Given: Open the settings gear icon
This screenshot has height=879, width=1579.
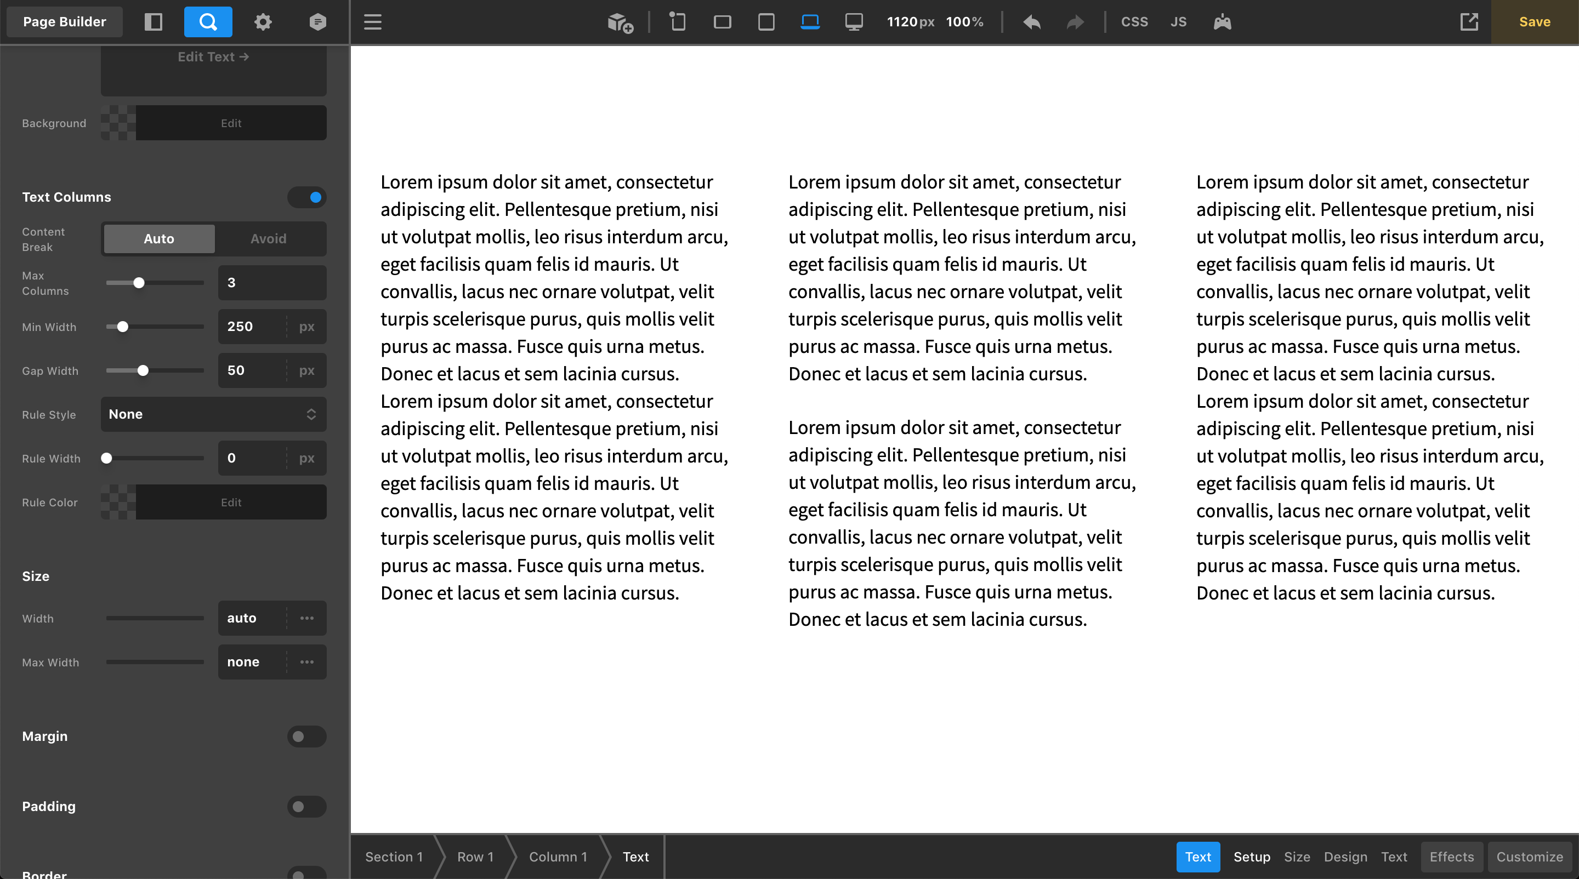Looking at the screenshot, I should tap(263, 22).
